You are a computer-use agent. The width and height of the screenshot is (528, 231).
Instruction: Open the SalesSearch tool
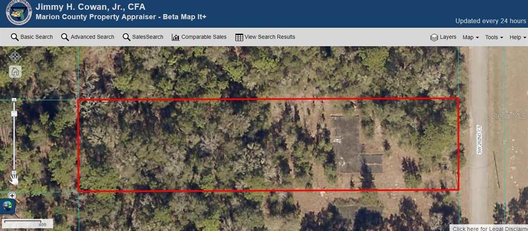click(143, 37)
